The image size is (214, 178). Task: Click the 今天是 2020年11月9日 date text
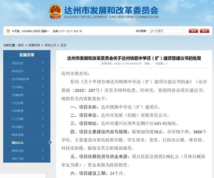[30, 31]
